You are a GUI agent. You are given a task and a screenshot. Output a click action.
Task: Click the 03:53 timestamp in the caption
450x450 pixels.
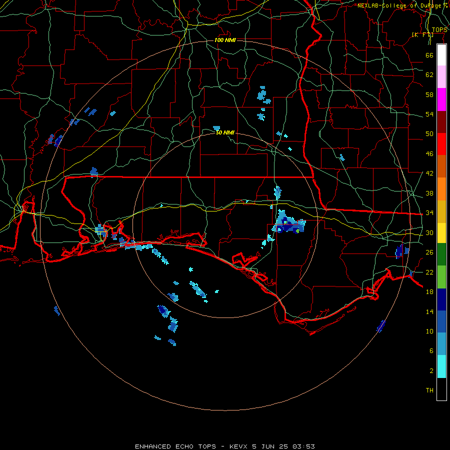coord(303,446)
